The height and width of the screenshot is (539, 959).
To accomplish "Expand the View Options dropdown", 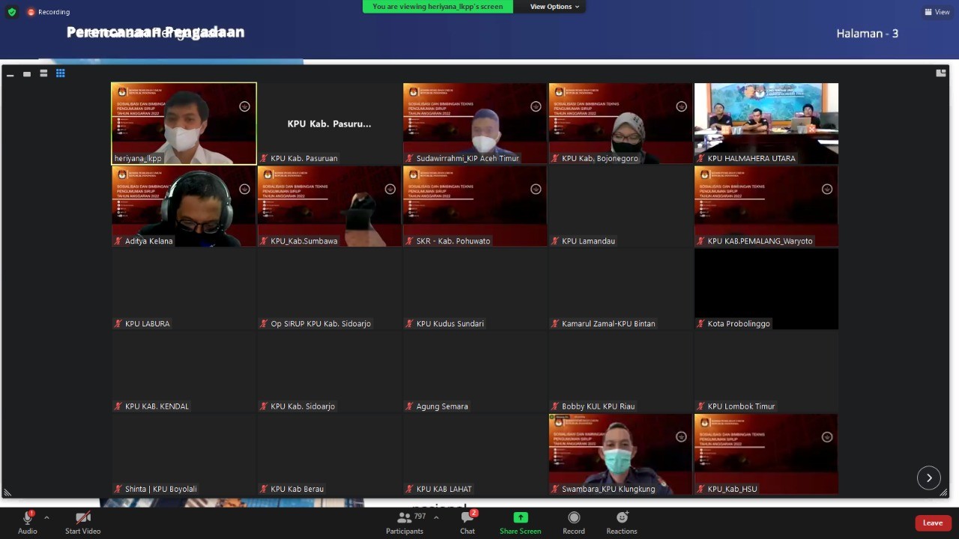I will (x=554, y=7).
